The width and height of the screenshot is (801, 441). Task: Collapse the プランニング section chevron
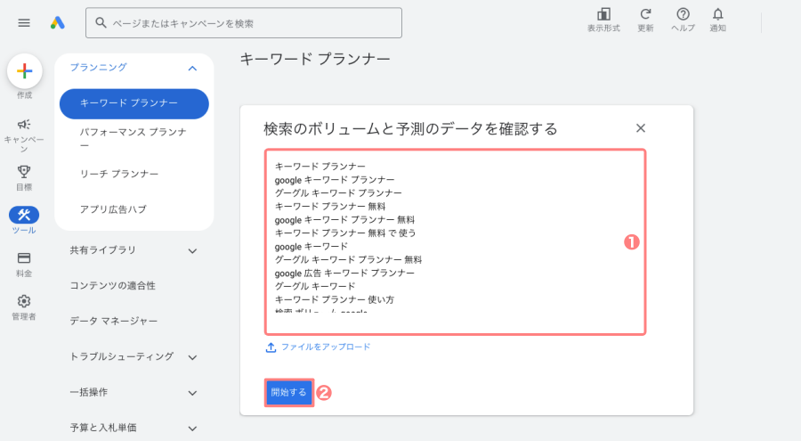pyautogui.click(x=192, y=68)
